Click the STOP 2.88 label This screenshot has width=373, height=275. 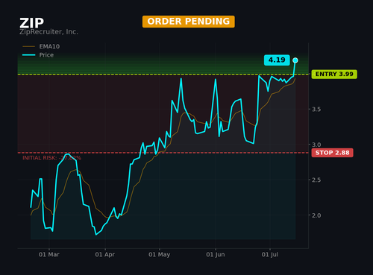332,153
